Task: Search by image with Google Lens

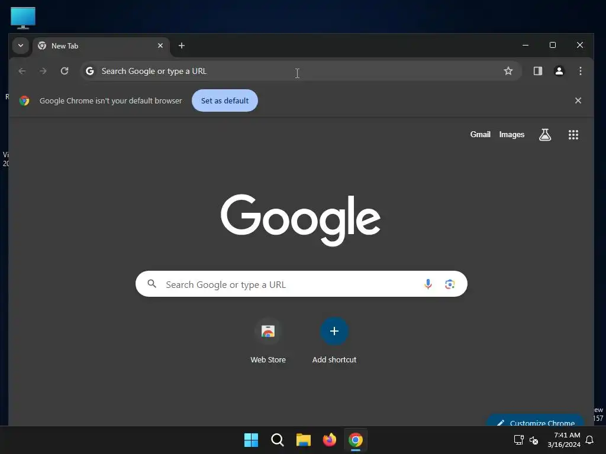Action: (450, 284)
